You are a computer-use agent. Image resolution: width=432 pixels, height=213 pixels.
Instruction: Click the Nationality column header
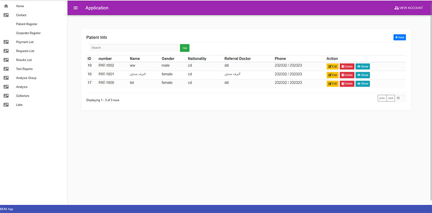pos(197,59)
